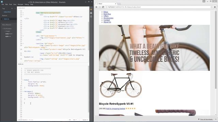Close the Chrome downloads bar

[x=216, y=119]
